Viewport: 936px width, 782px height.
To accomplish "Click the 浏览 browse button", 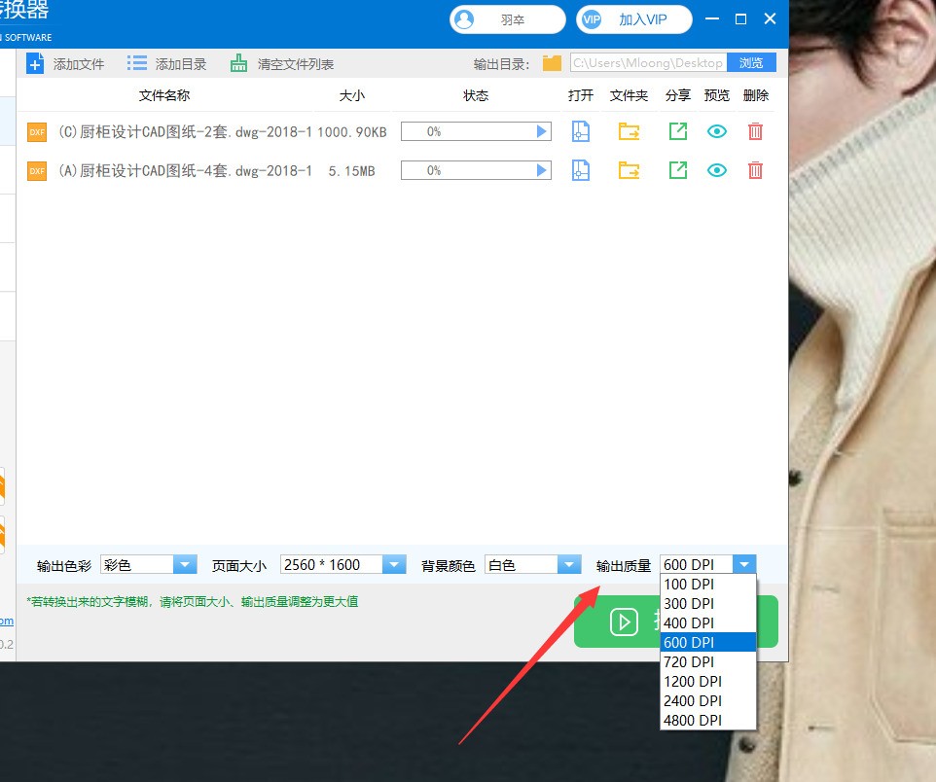I will click(x=751, y=63).
